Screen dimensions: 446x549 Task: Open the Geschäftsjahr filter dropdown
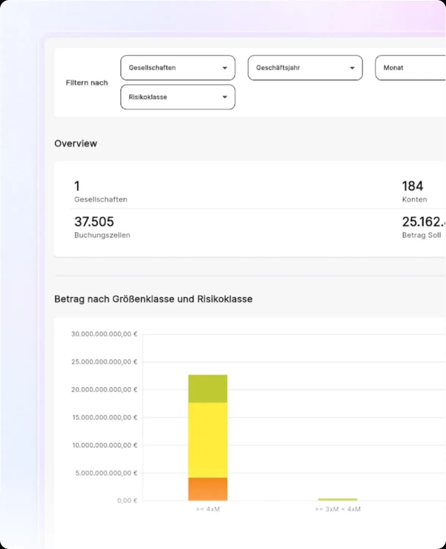(305, 68)
